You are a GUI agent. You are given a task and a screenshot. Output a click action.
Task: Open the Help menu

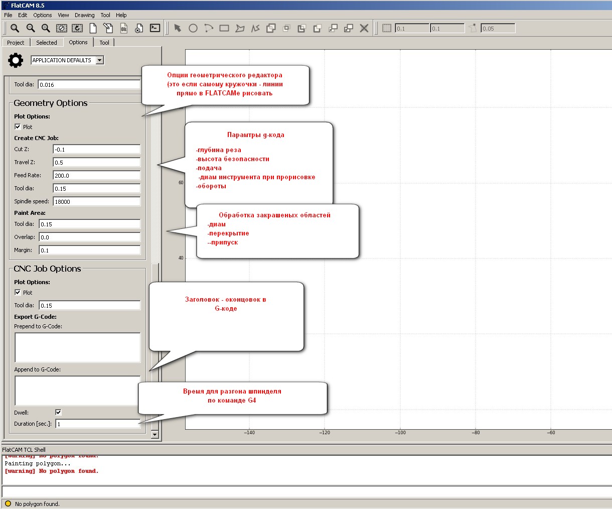pyautogui.click(x=121, y=15)
